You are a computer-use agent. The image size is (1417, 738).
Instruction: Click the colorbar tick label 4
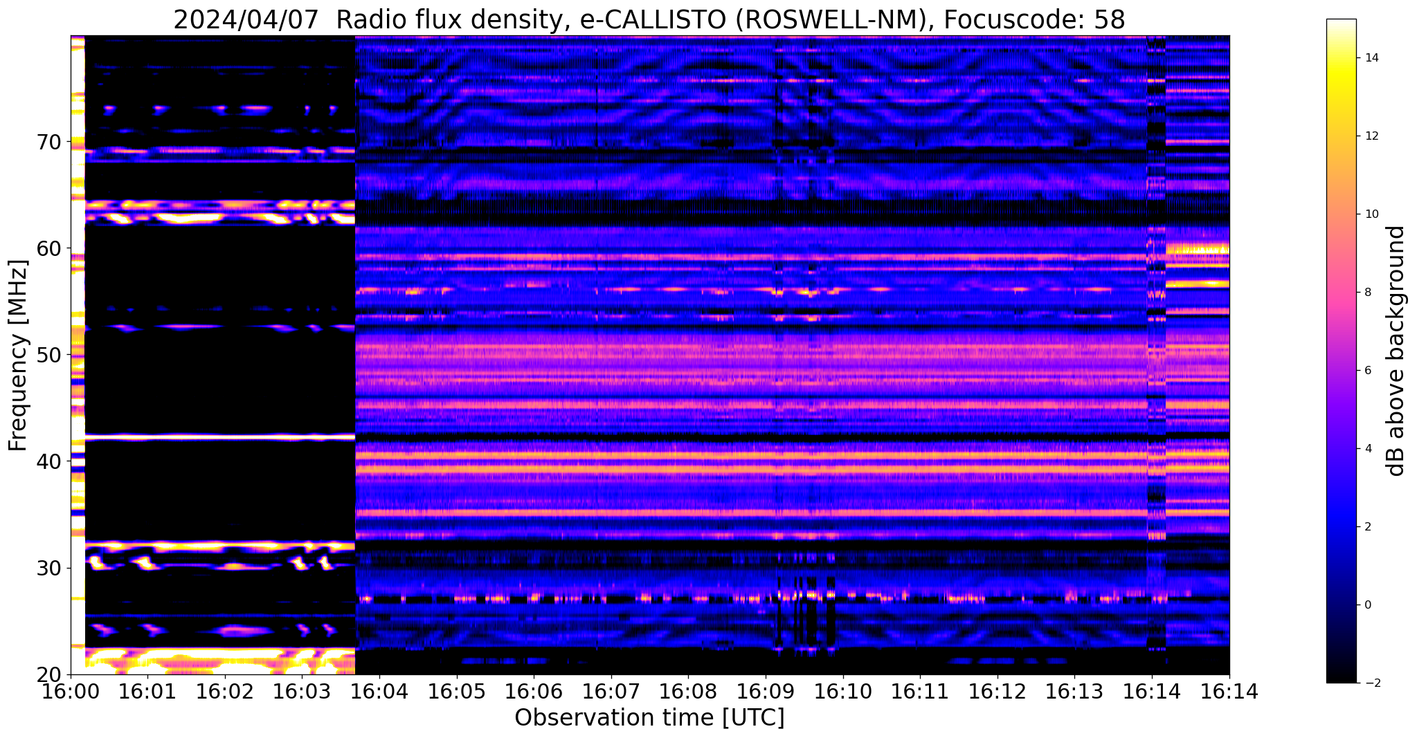pos(1367,449)
